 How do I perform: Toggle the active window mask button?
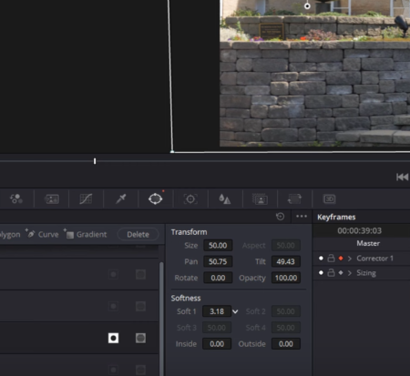click(x=140, y=338)
